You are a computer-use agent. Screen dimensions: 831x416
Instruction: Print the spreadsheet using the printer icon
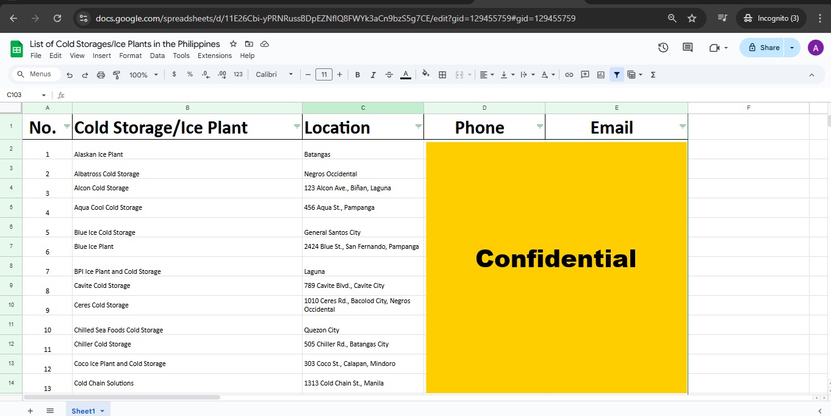point(101,75)
